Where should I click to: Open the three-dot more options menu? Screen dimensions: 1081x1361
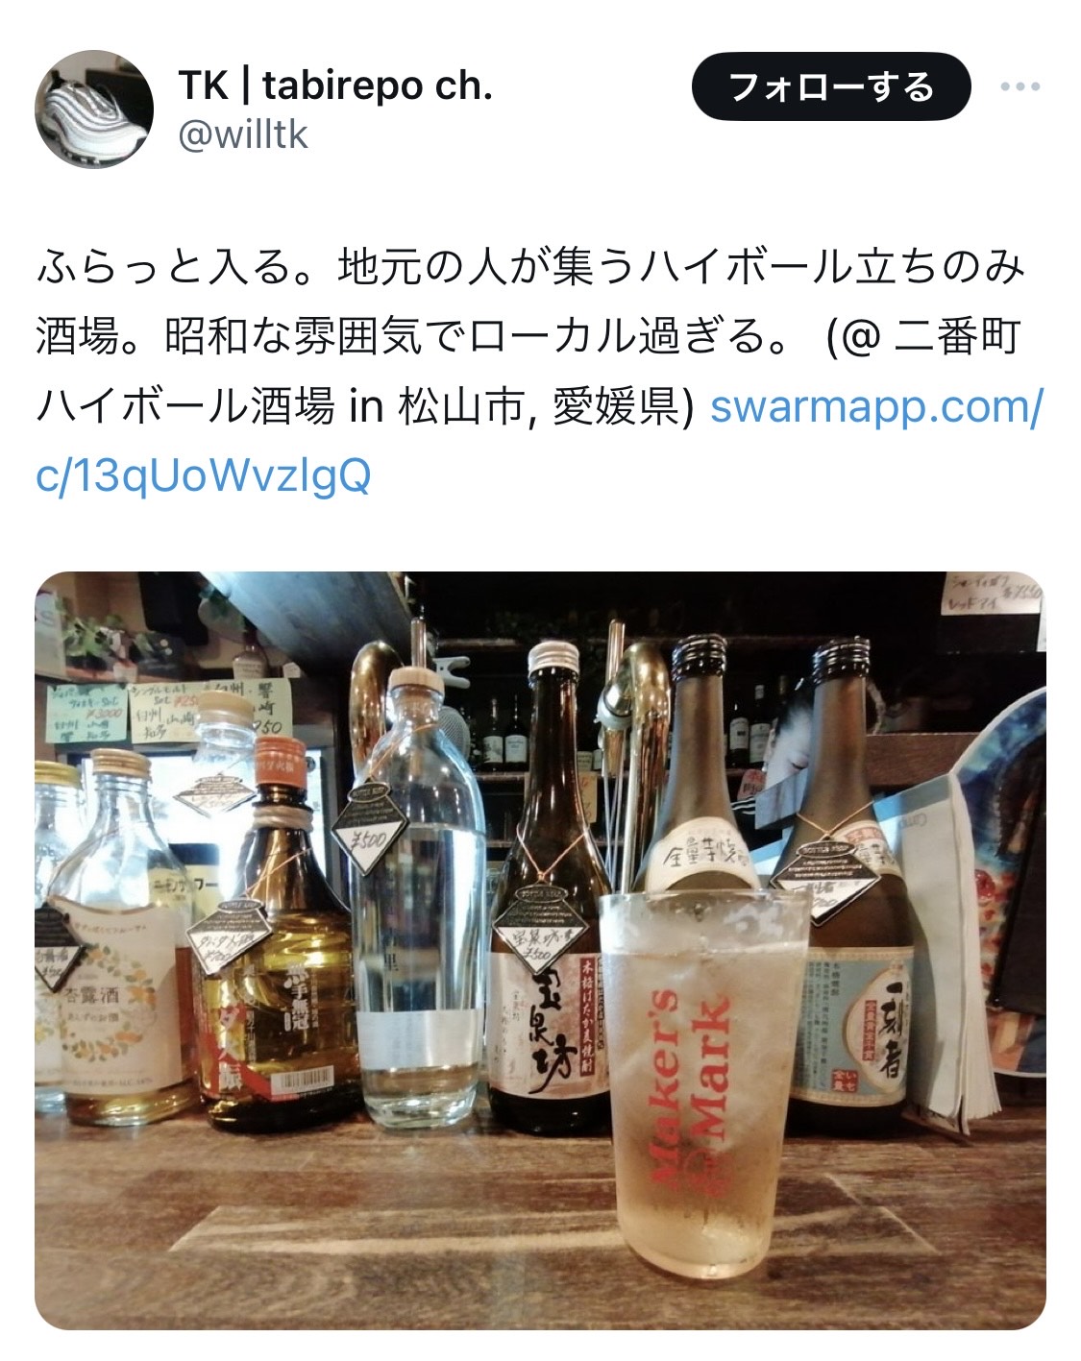click(1020, 86)
